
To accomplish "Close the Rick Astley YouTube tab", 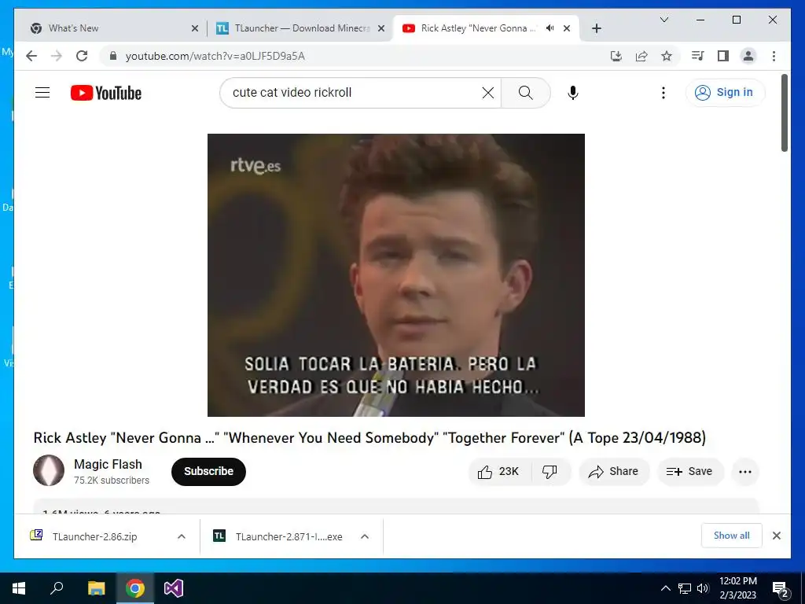I will click(567, 28).
